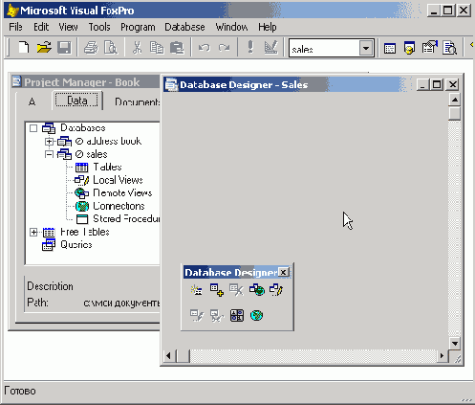Select Stored Procedures tree item
Viewport: 475px width, 405px height.
point(126,218)
